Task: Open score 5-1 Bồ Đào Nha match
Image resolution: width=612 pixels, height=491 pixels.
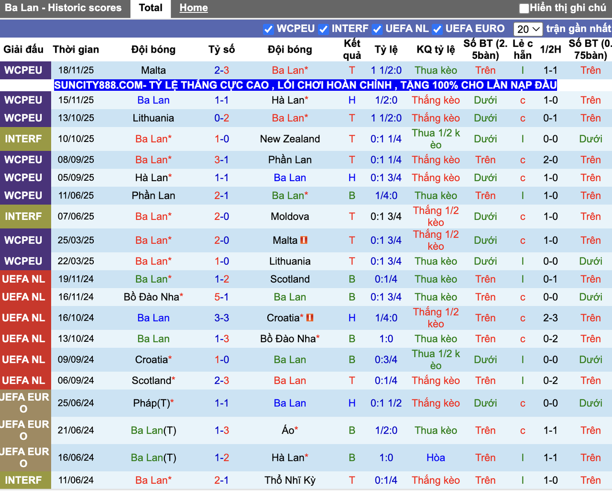Action: [x=221, y=297]
